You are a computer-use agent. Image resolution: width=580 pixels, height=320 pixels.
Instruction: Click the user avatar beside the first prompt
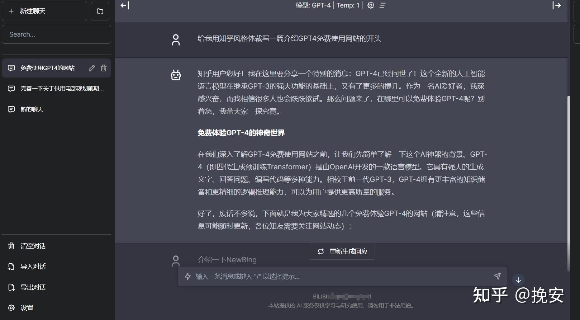[176, 40]
